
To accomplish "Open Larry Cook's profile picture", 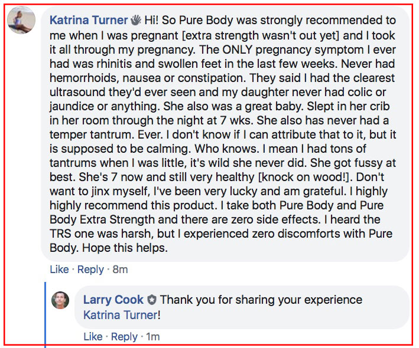I will [60, 300].
